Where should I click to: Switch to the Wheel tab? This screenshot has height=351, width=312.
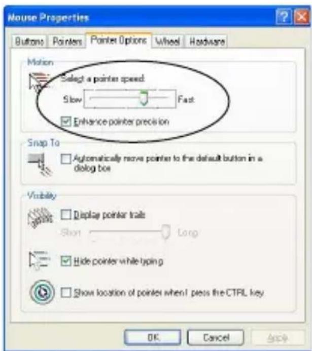point(167,42)
